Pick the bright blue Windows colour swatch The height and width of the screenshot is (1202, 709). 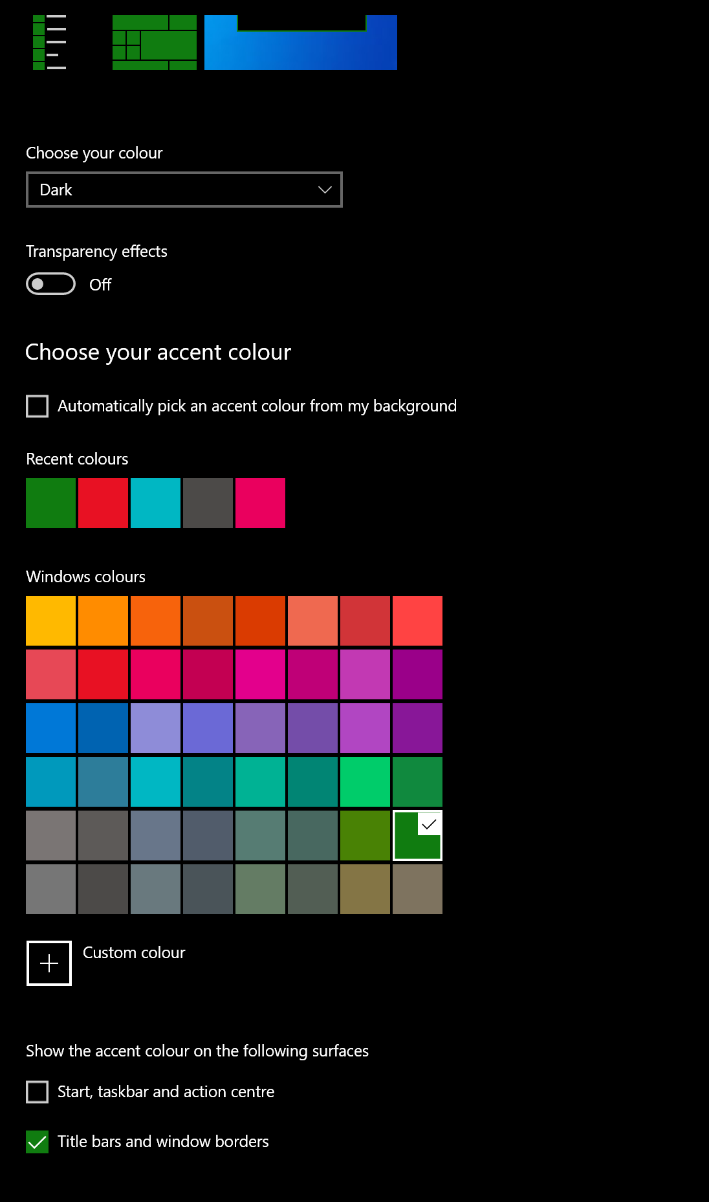[x=51, y=728]
